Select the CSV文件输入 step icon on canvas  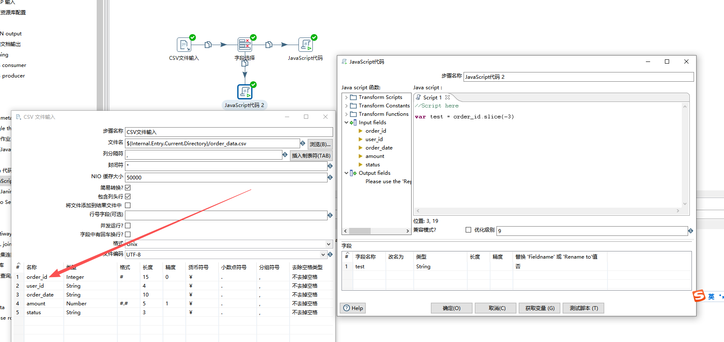point(184,45)
